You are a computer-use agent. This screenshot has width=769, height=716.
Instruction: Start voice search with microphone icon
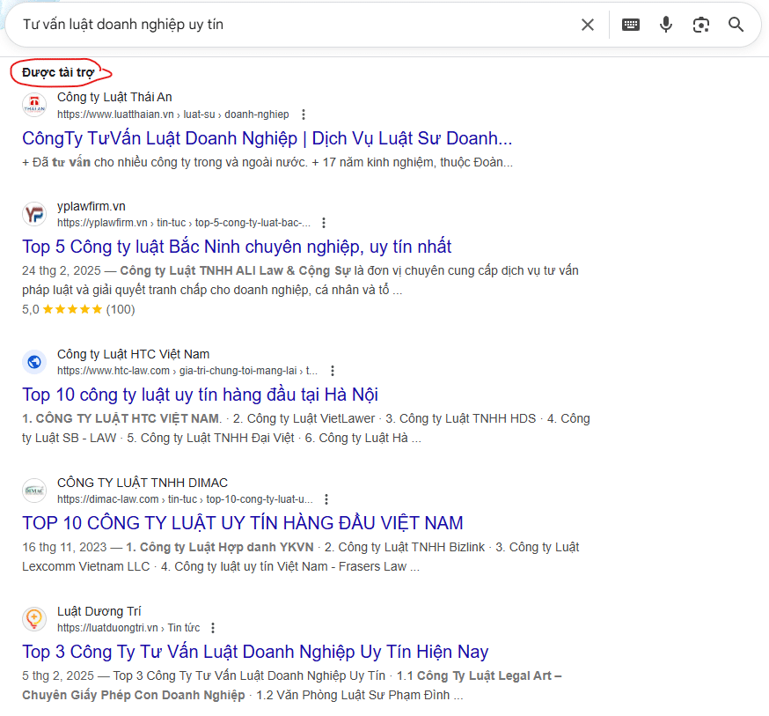tap(666, 25)
